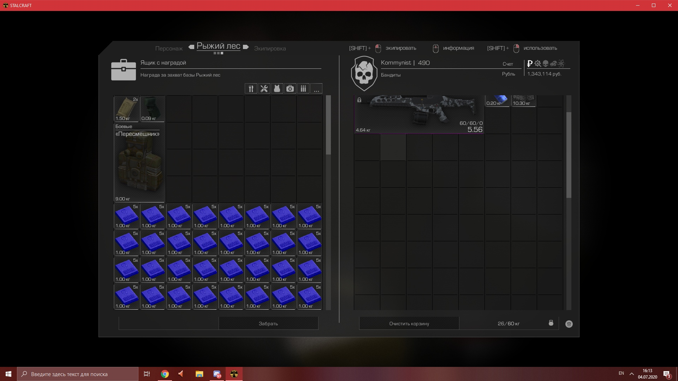Click the Ящик с наградой title
The image size is (678, 381).
[x=163, y=63]
